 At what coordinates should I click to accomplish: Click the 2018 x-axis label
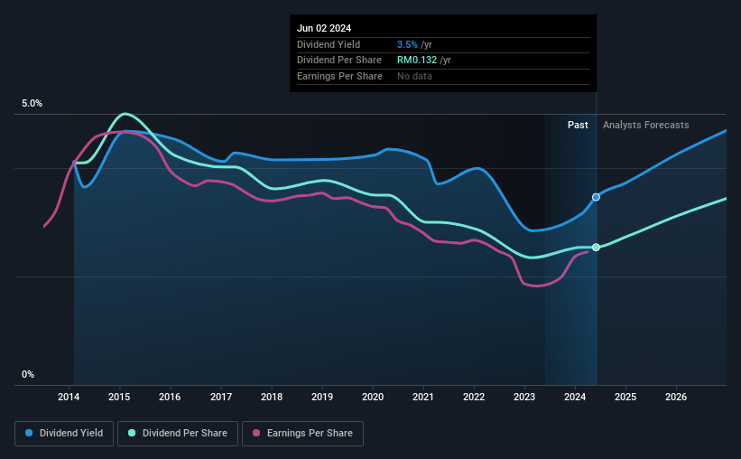pos(272,397)
